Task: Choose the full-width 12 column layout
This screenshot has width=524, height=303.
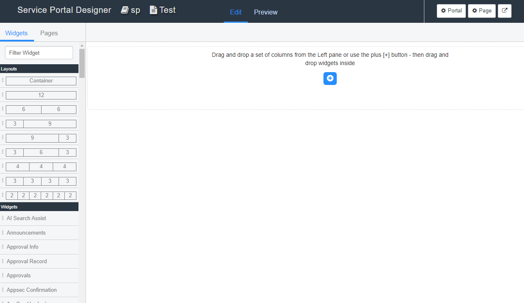Action: coord(41,95)
